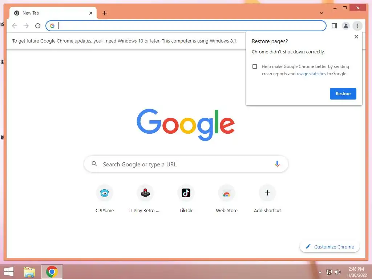Image resolution: width=372 pixels, height=279 pixels.
Task: Click inside the address bar
Action: [186, 26]
